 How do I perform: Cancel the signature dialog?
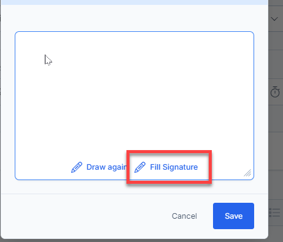click(x=184, y=216)
